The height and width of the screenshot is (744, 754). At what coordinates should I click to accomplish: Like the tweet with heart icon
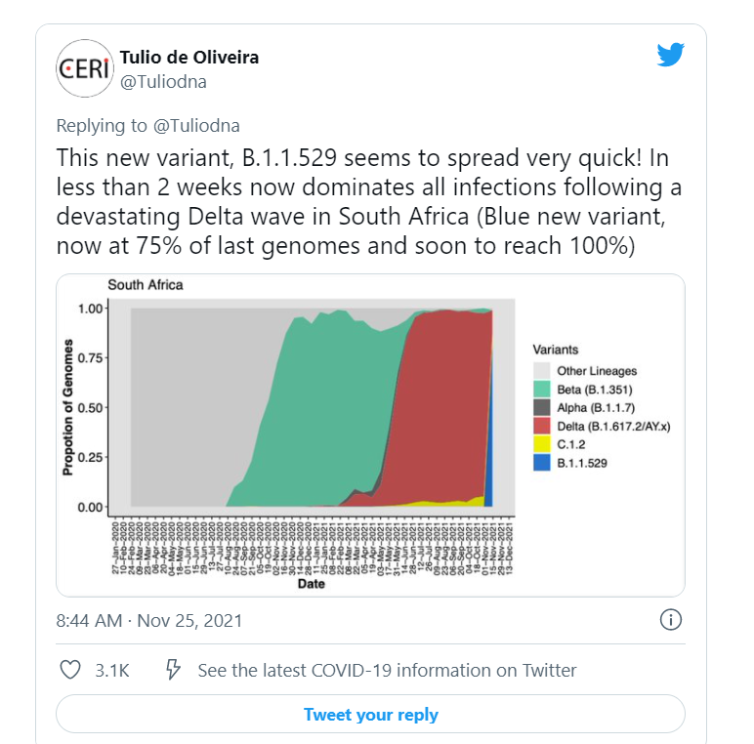70,670
